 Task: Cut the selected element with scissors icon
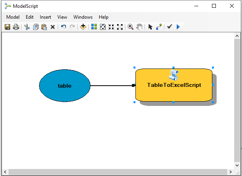pyautogui.click(x=27, y=27)
